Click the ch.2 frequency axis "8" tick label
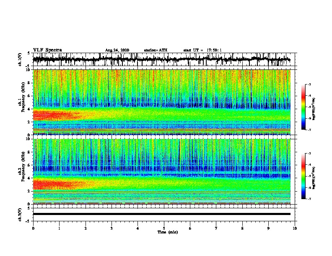 tap(29, 152)
